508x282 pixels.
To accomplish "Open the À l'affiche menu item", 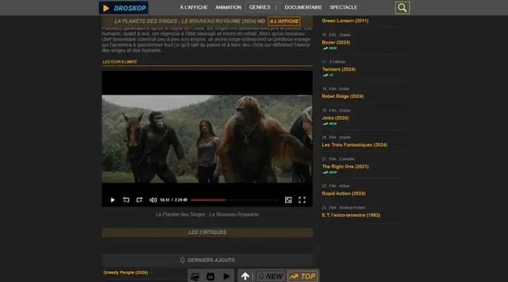I will 194,8.
